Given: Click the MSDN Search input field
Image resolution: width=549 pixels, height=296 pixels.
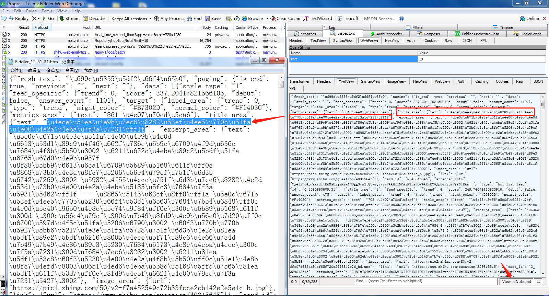Looking at the screenshot, I should 379,19.
